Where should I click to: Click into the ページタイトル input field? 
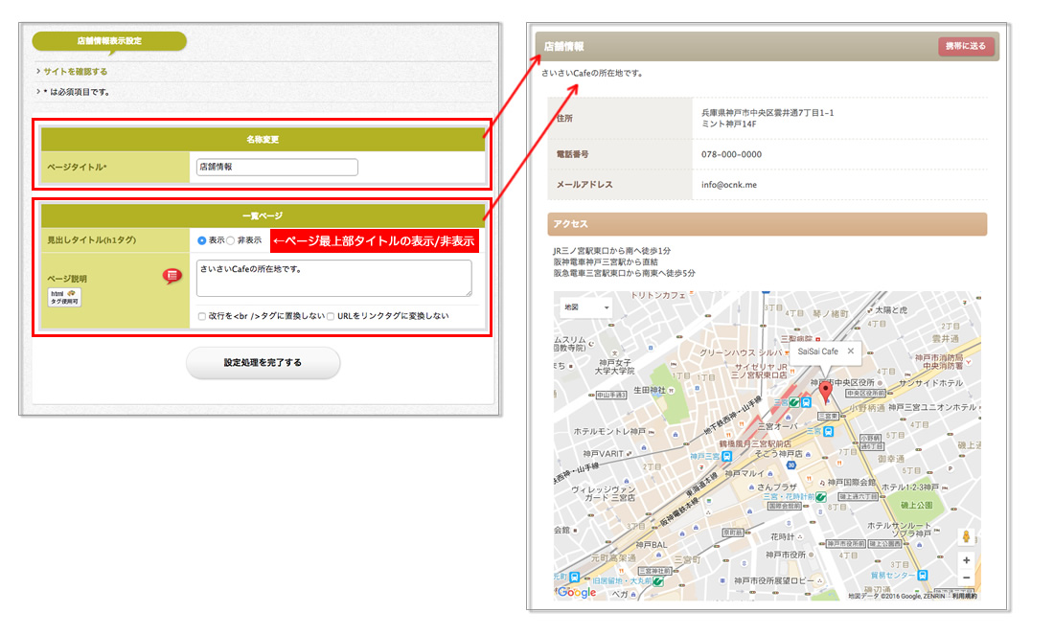(x=277, y=168)
